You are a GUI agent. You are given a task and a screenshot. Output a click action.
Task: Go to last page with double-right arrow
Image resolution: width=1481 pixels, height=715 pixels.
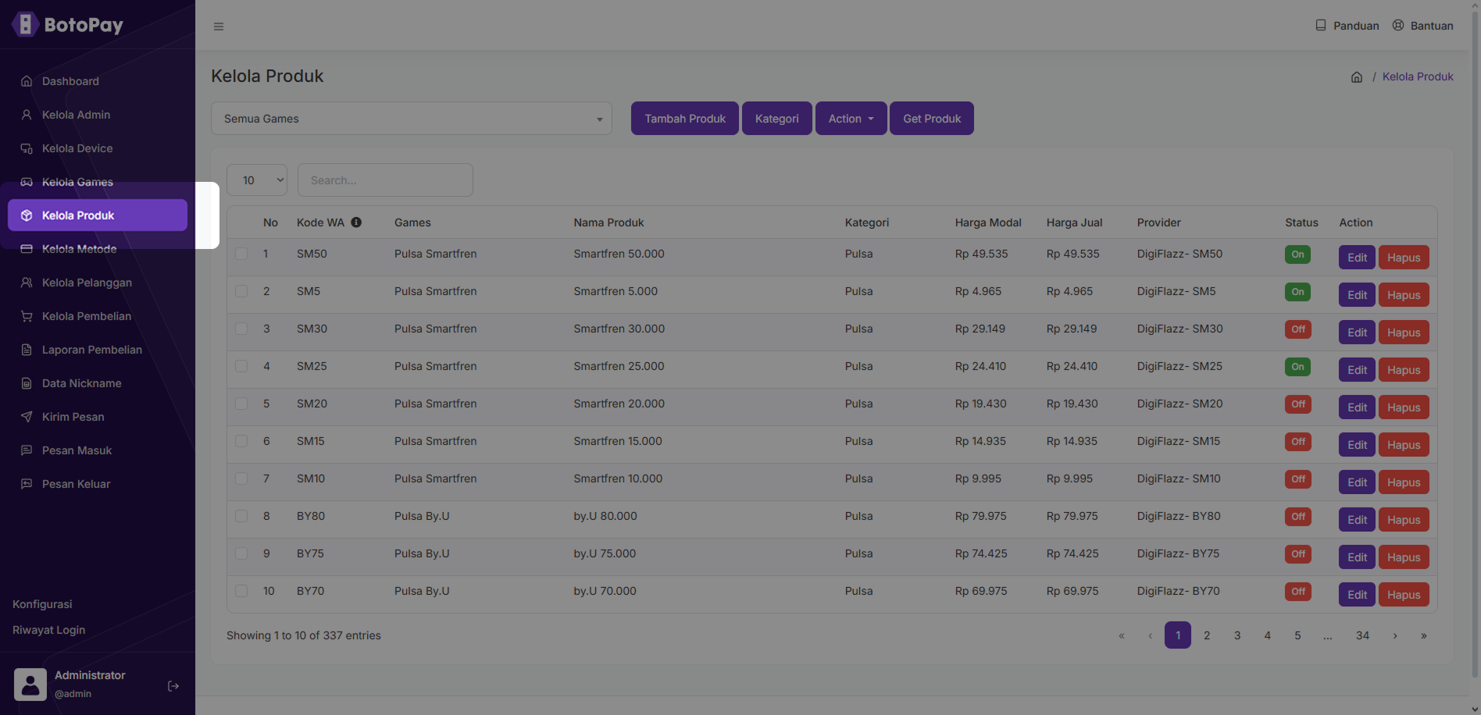[x=1424, y=635]
